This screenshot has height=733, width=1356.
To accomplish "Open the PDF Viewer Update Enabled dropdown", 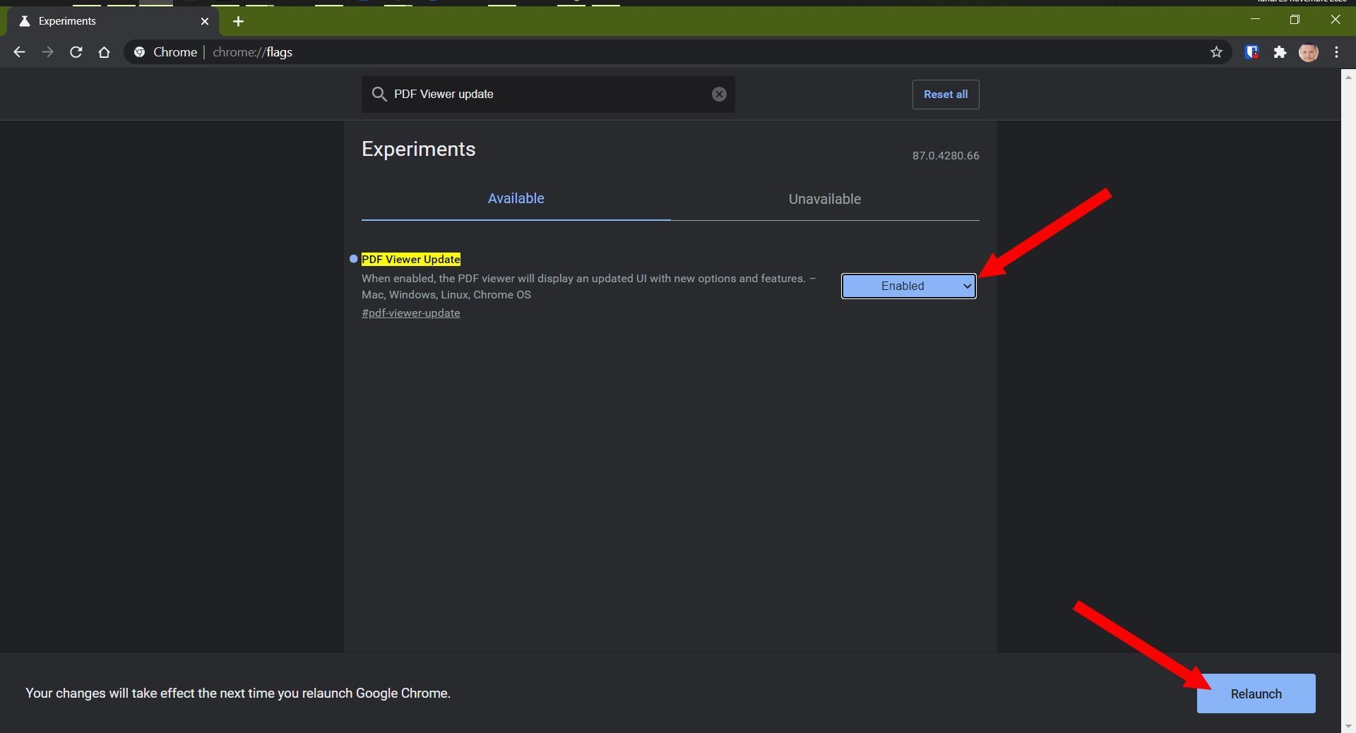I will coord(908,286).
